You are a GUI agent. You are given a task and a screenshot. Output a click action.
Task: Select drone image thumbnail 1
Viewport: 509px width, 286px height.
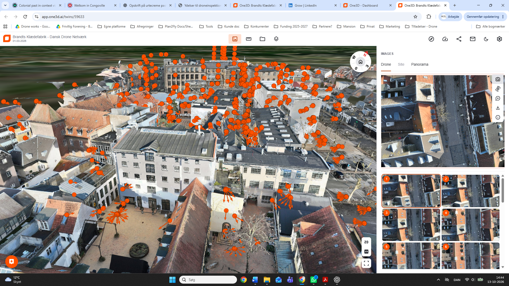coord(411,191)
